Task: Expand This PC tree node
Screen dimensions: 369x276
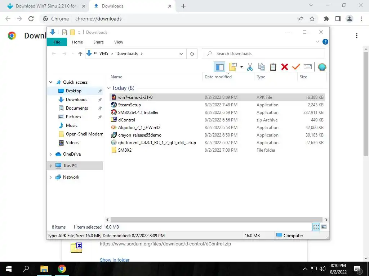Action: click(50, 166)
